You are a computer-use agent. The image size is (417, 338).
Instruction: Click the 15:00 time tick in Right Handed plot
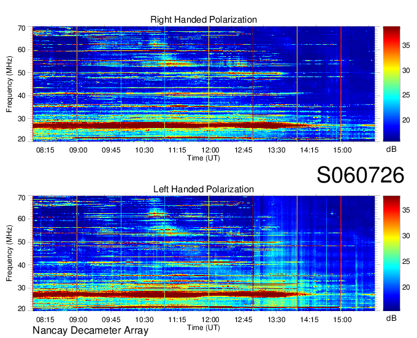click(343, 150)
